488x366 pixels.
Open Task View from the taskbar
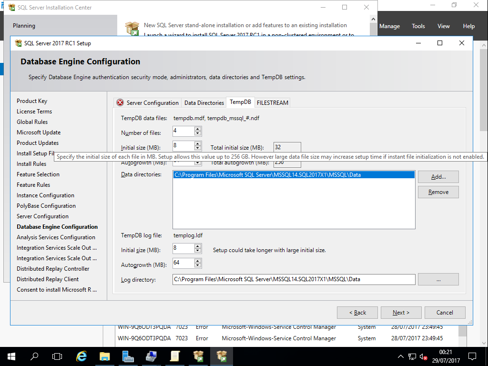tap(57, 356)
